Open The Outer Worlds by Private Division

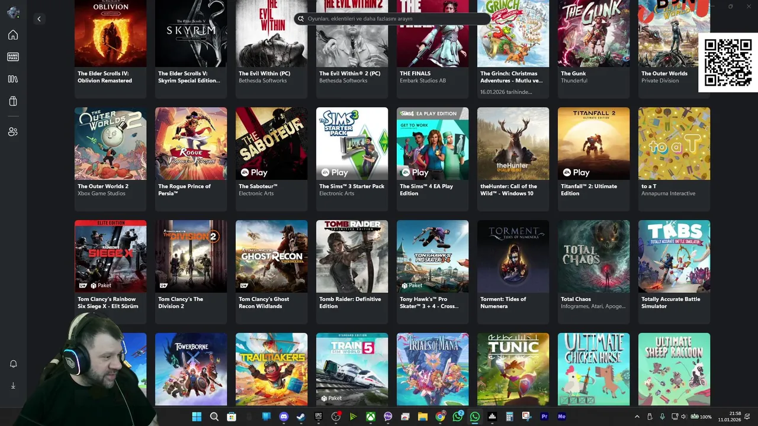click(674, 49)
